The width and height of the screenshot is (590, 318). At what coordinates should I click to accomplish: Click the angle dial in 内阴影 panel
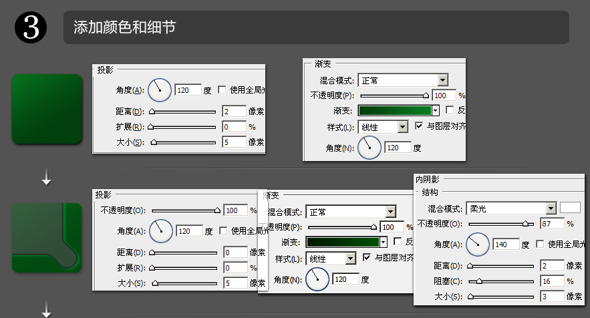coord(478,245)
